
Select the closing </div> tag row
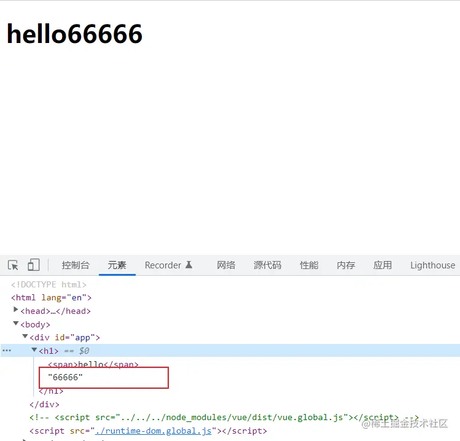tap(44, 405)
